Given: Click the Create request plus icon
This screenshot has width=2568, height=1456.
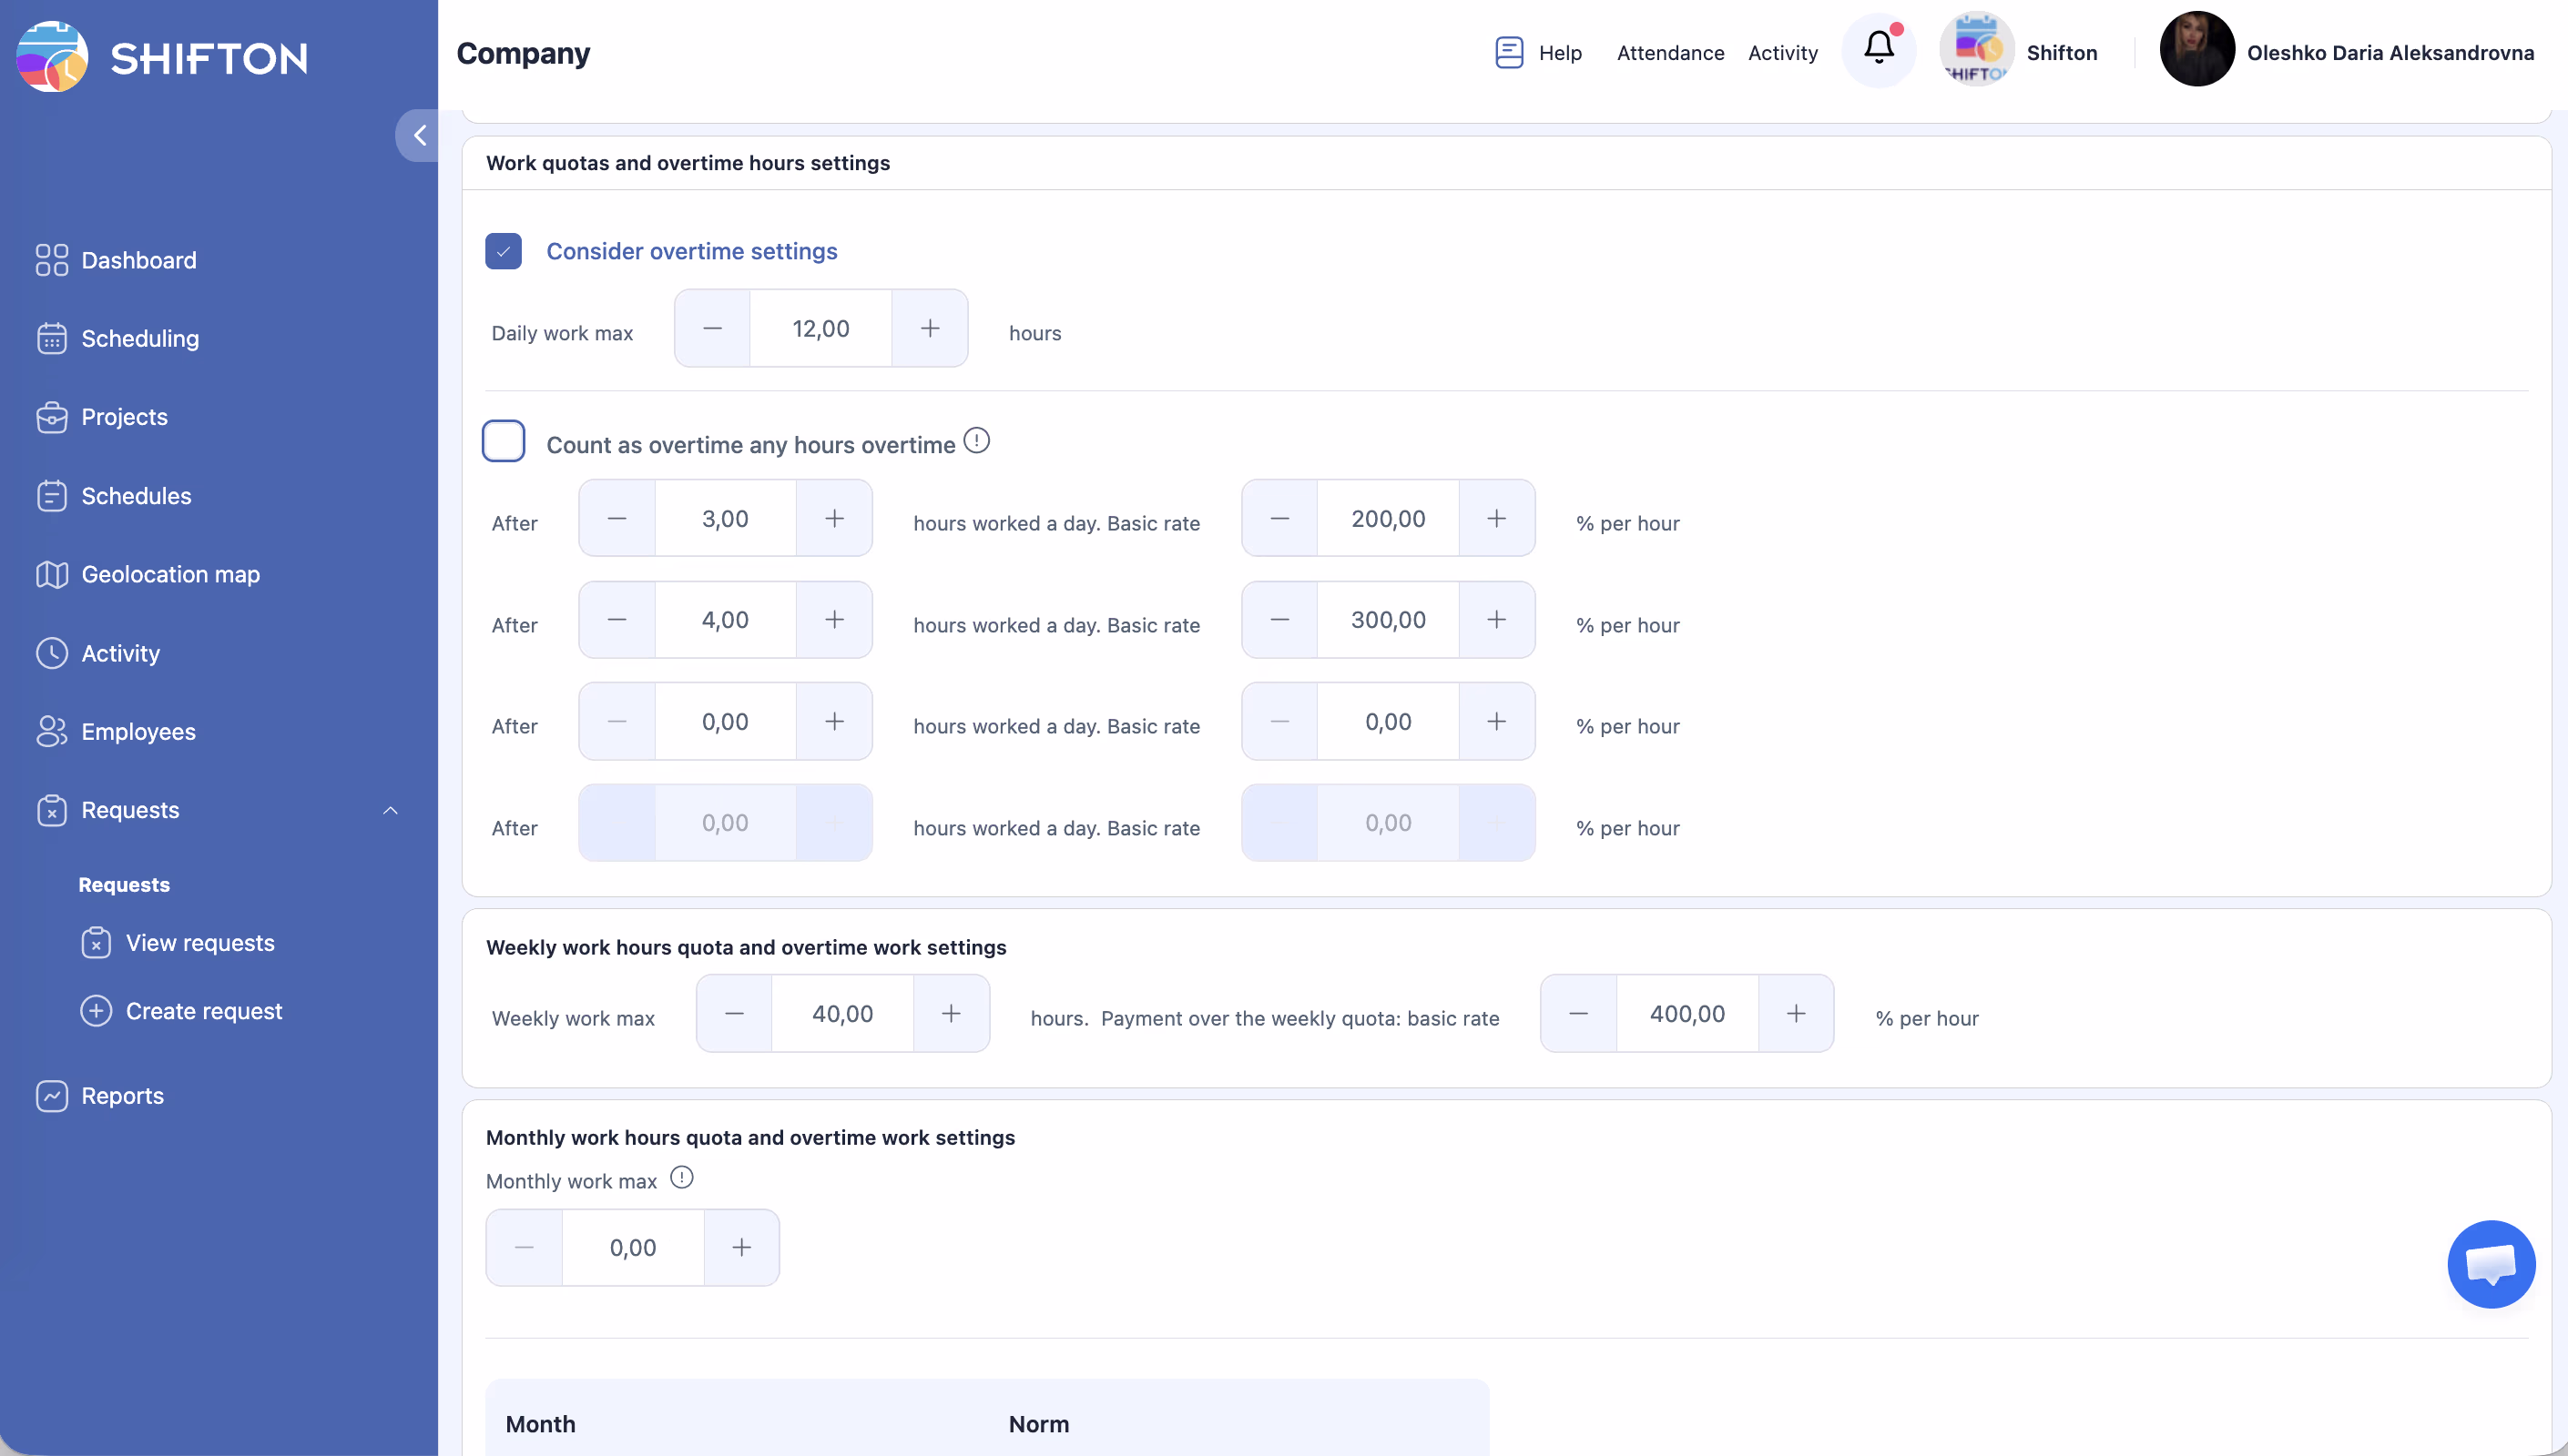Looking at the screenshot, I should [96, 1011].
